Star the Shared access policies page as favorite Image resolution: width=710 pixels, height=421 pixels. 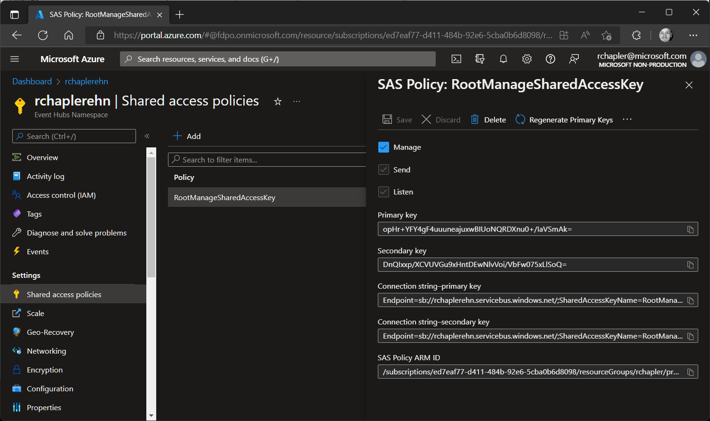pyautogui.click(x=278, y=101)
